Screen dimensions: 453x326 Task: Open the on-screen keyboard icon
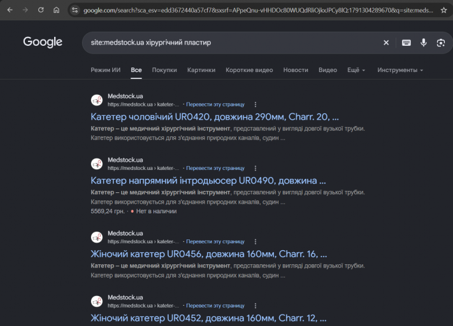point(406,43)
